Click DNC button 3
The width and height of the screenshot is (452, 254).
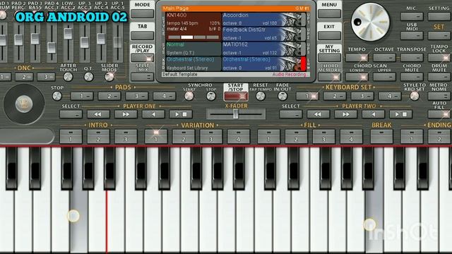(x=46, y=77)
